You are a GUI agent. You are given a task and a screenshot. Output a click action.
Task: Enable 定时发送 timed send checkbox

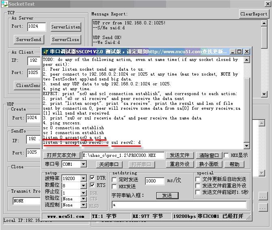(115, 180)
